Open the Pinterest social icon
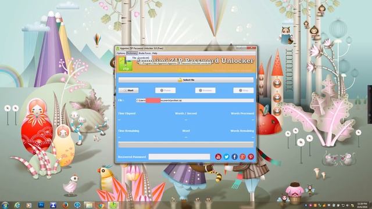Image resolution: width=372 pixels, height=209 pixels. pos(251,157)
